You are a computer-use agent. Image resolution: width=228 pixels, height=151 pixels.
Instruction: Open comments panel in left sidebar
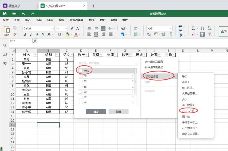(x=5, y=55)
